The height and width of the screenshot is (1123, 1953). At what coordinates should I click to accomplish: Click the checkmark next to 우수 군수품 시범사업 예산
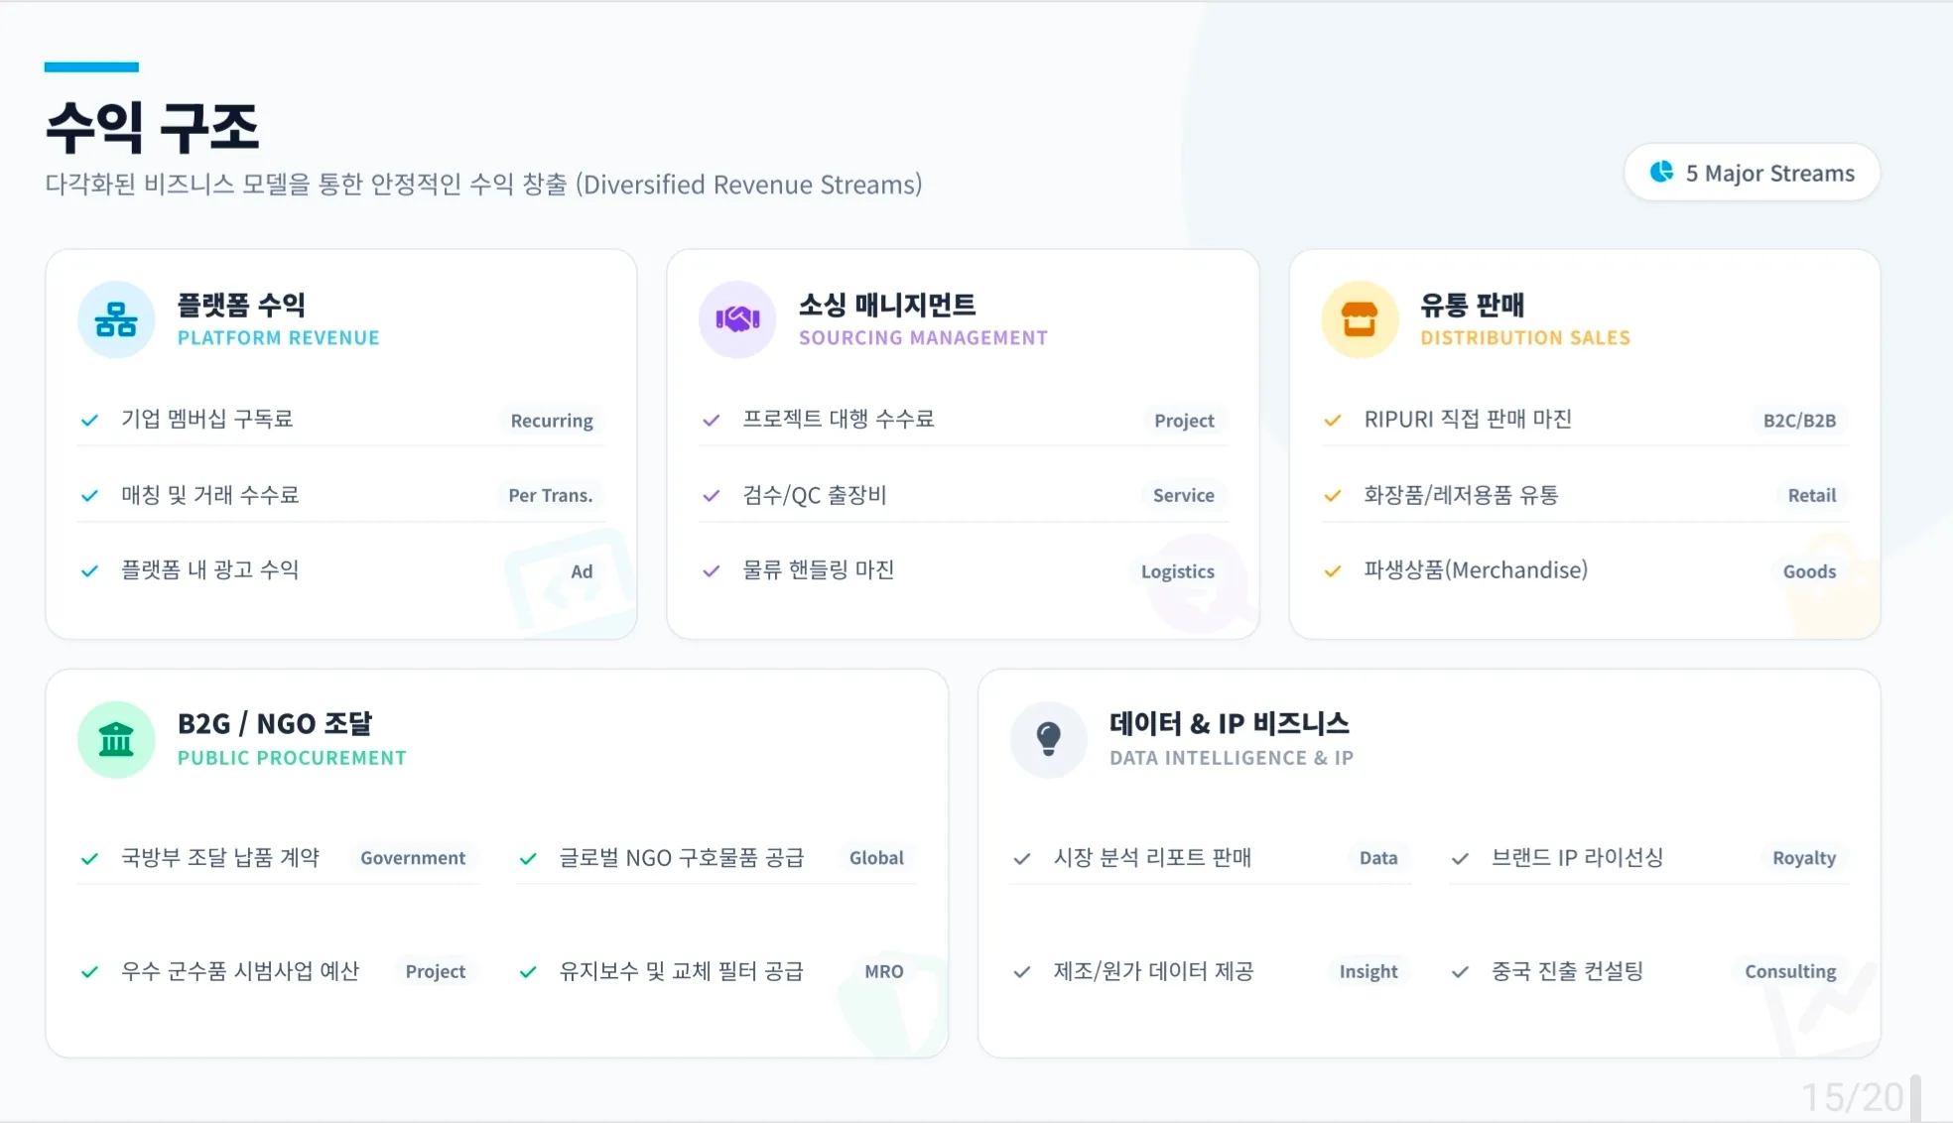[x=89, y=972]
